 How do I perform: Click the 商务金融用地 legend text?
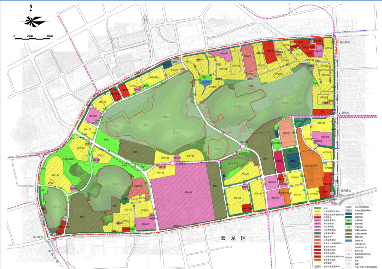tap(330, 253)
